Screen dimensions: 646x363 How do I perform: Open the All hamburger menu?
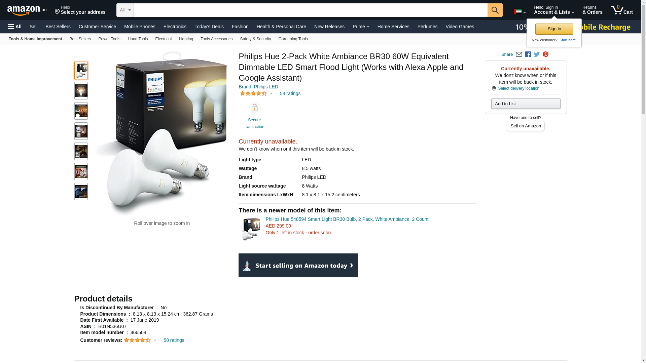pos(15,27)
